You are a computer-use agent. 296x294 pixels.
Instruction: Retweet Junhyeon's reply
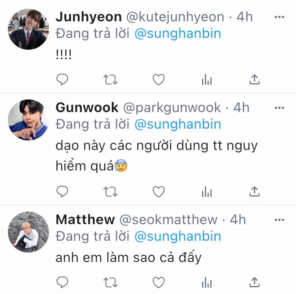(111, 80)
